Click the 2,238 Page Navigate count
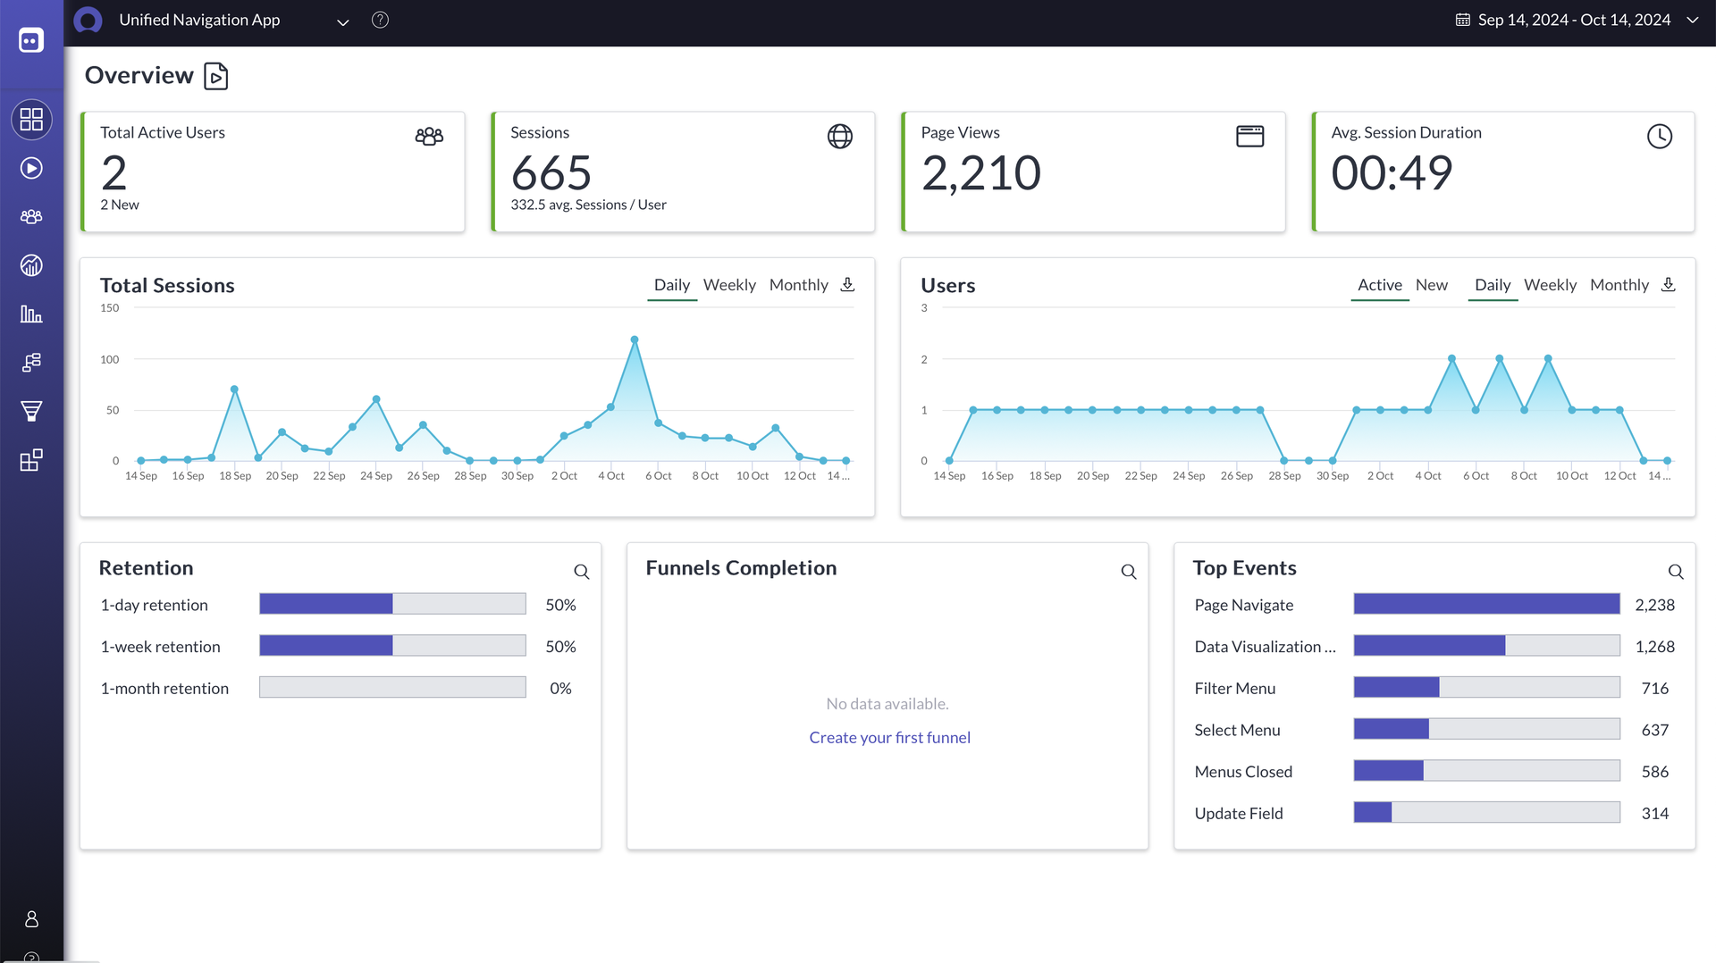 (x=1654, y=605)
